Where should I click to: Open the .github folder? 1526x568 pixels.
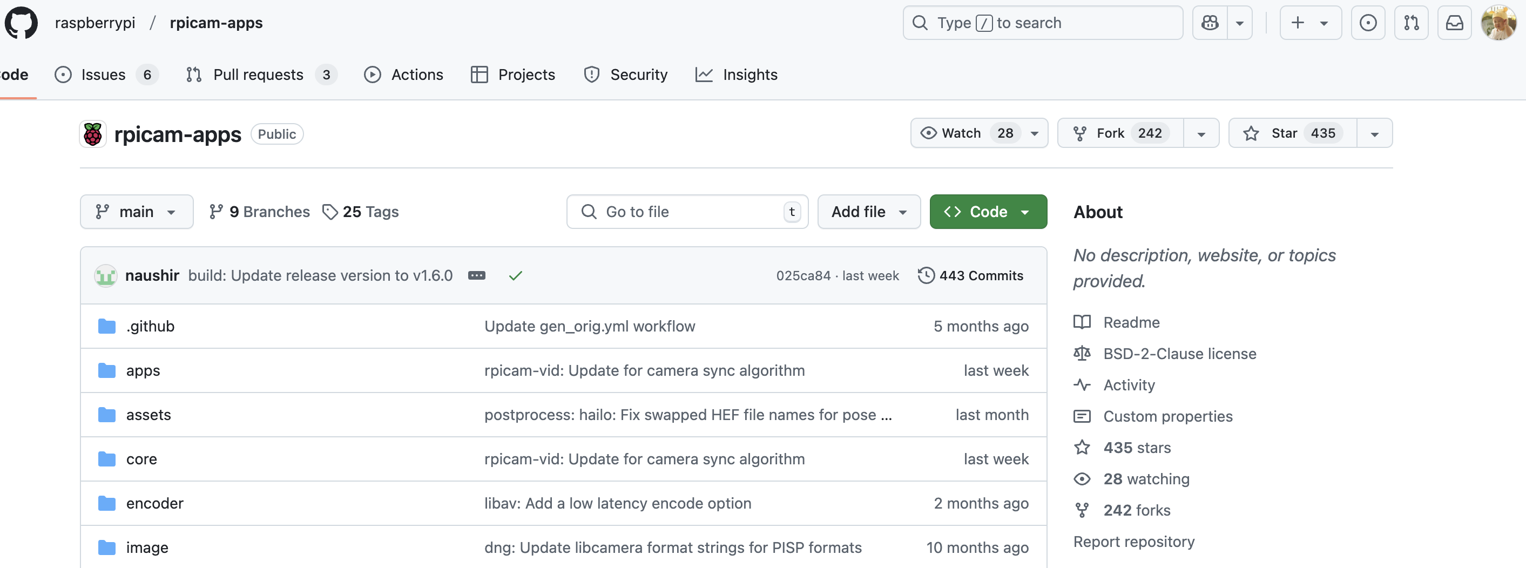[151, 326]
